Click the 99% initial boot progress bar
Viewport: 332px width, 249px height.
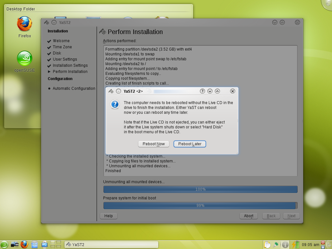pos(200,206)
